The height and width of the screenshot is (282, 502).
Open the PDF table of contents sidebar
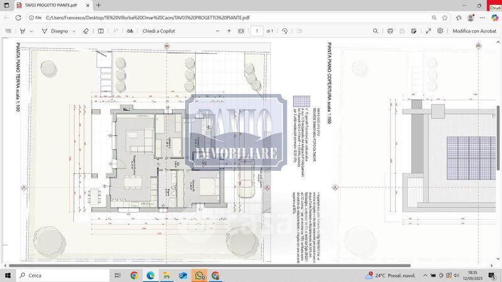point(8,31)
